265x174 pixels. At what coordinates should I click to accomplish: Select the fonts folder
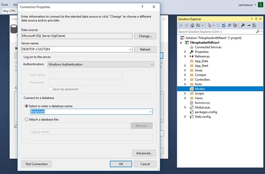coord(198,84)
